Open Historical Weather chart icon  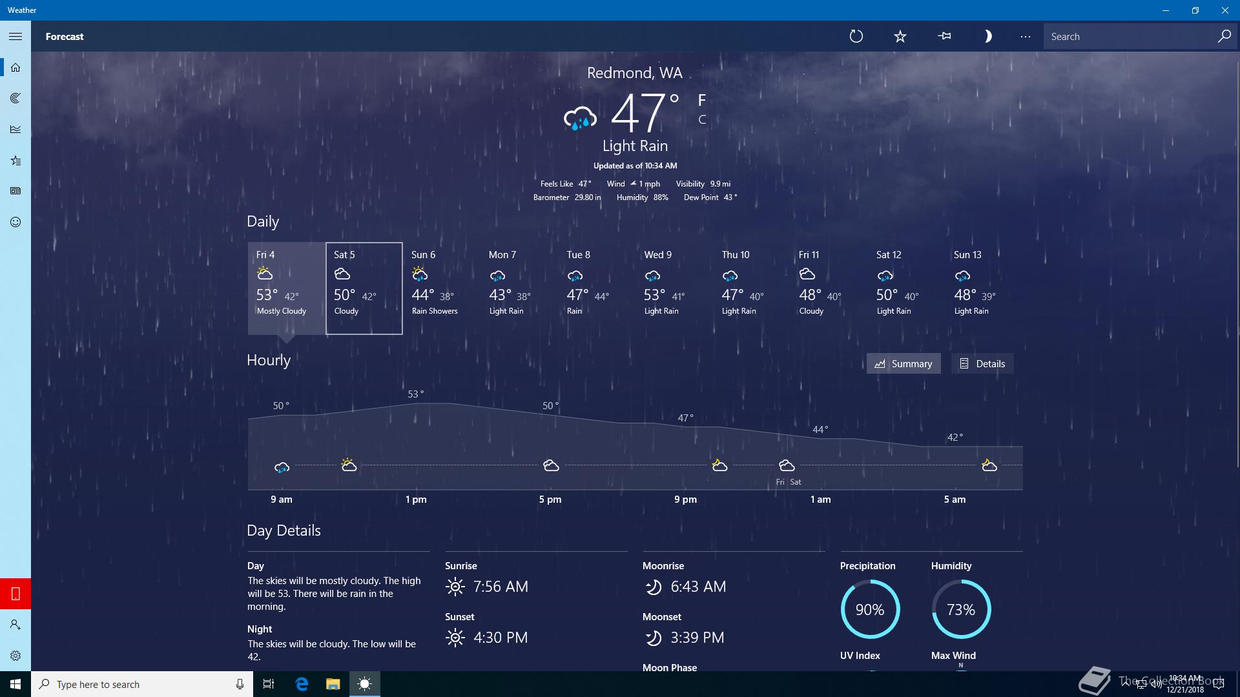coord(15,129)
